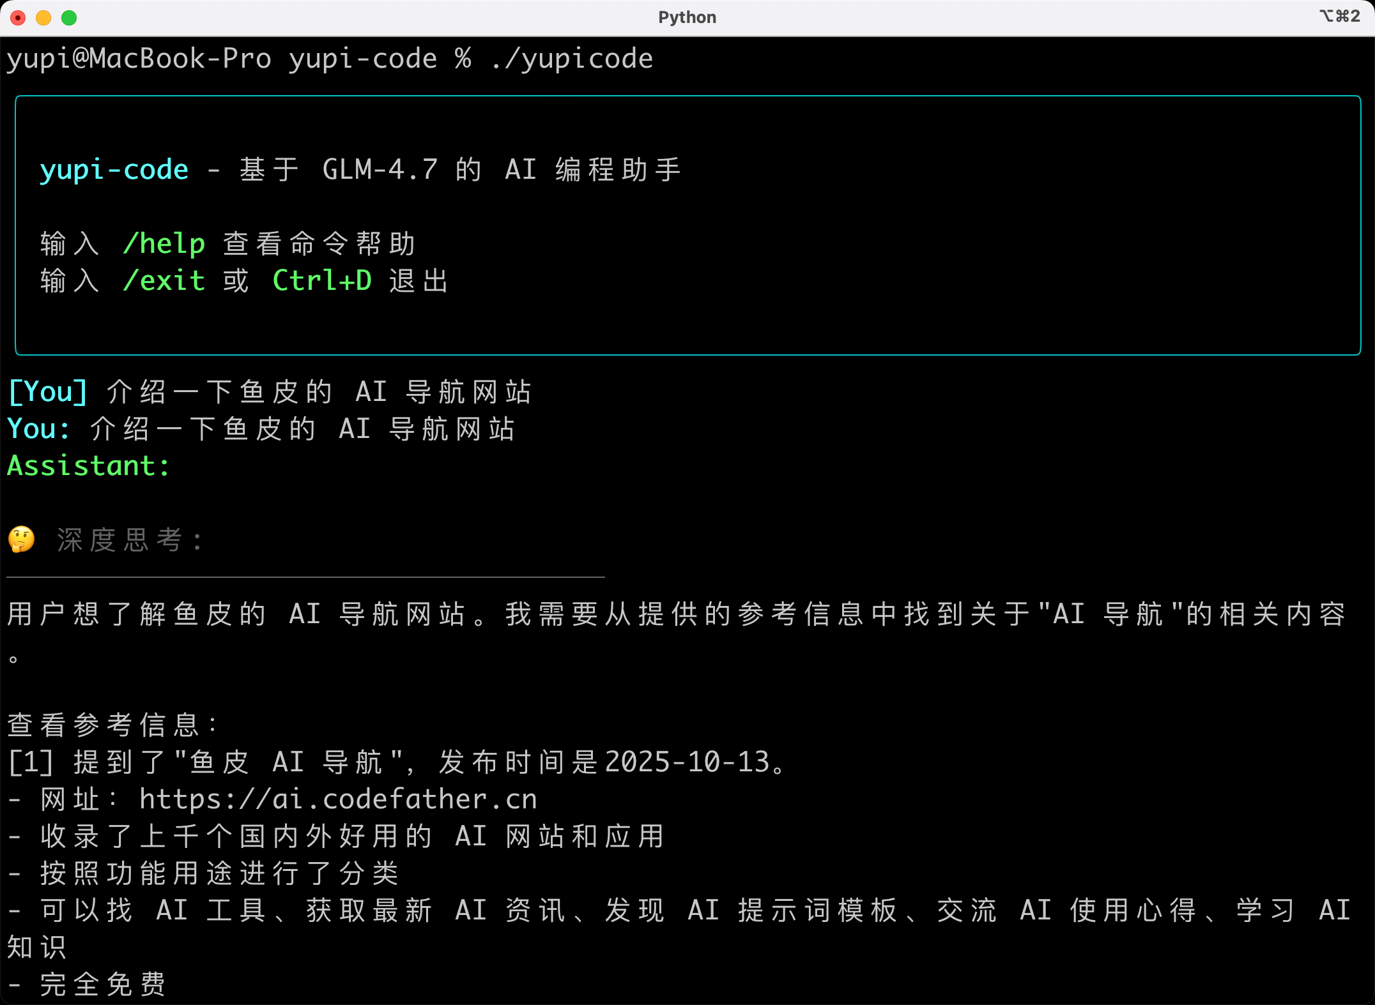Click the green Assistant: label
Viewport: 1375px width, 1005px height.
[88, 466]
